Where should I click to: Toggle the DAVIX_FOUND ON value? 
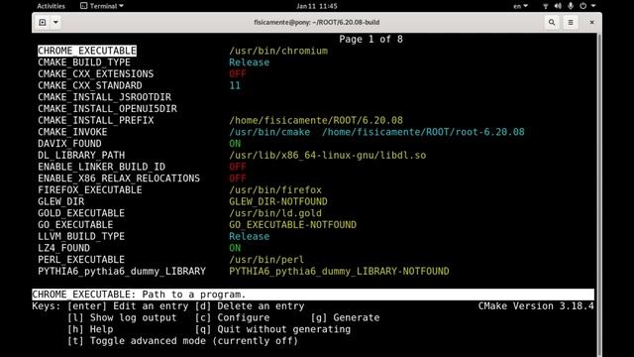[235, 144]
